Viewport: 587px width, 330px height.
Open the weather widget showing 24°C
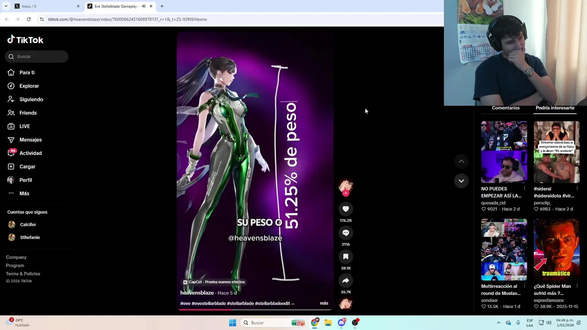tap(18, 323)
